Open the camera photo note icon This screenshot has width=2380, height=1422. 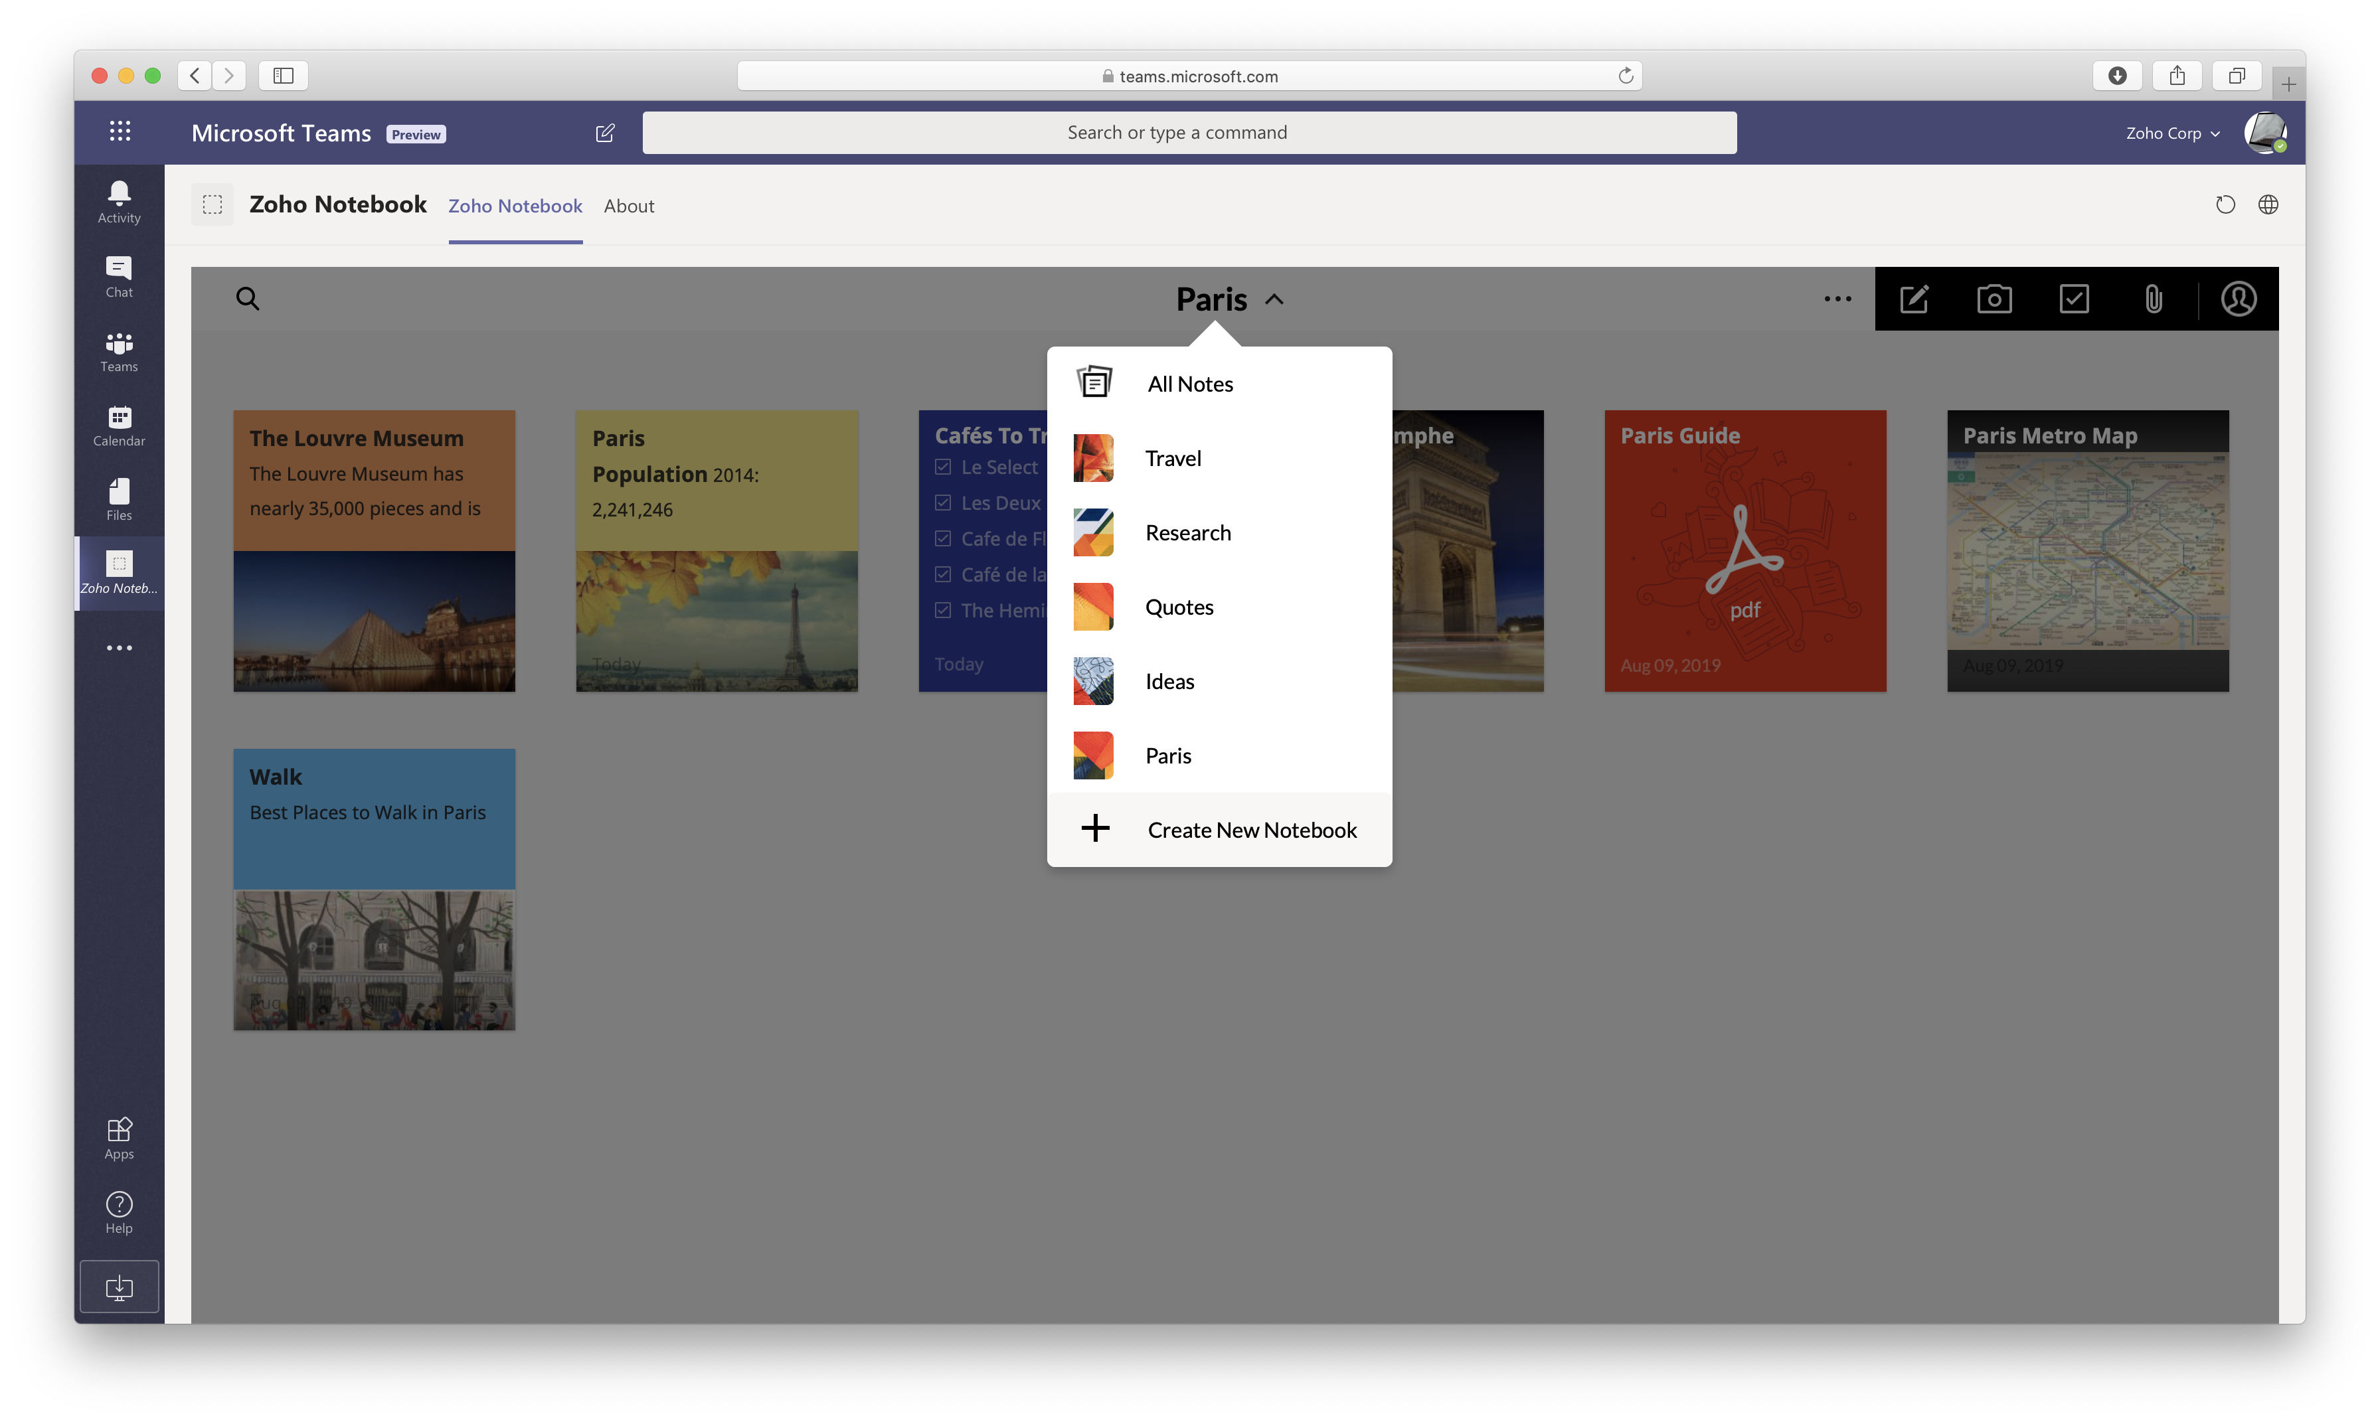pyautogui.click(x=1994, y=299)
